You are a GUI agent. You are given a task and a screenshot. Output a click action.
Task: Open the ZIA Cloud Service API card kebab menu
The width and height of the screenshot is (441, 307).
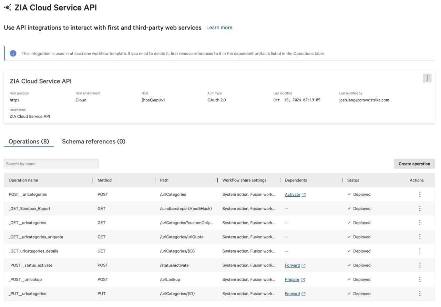(x=427, y=78)
